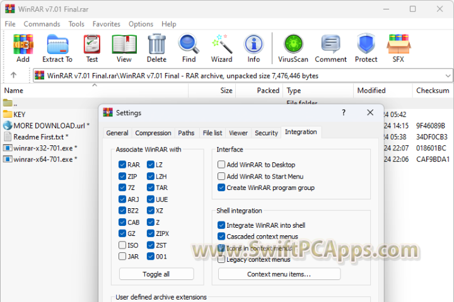Open the Help menu
Viewport: 454px width, 302px height.
(x=169, y=24)
